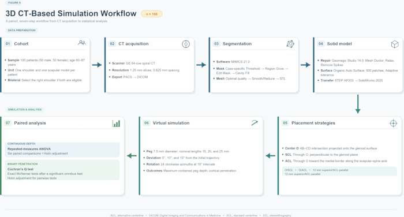The width and height of the screenshot is (404, 217).
Task: Click the SIMULATION & ANALYSIS section tag
Action: [x=24, y=110]
